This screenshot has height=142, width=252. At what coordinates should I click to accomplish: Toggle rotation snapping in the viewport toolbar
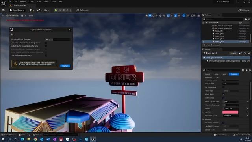[x=176, y=15]
